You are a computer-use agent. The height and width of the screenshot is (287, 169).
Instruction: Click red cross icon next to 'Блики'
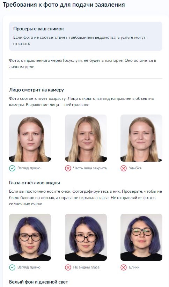[124, 267]
